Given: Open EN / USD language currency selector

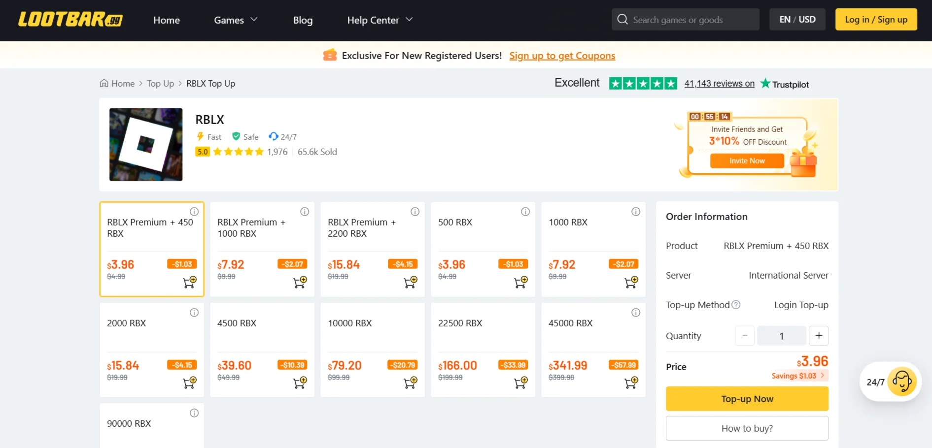Looking at the screenshot, I should pos(797,20).
